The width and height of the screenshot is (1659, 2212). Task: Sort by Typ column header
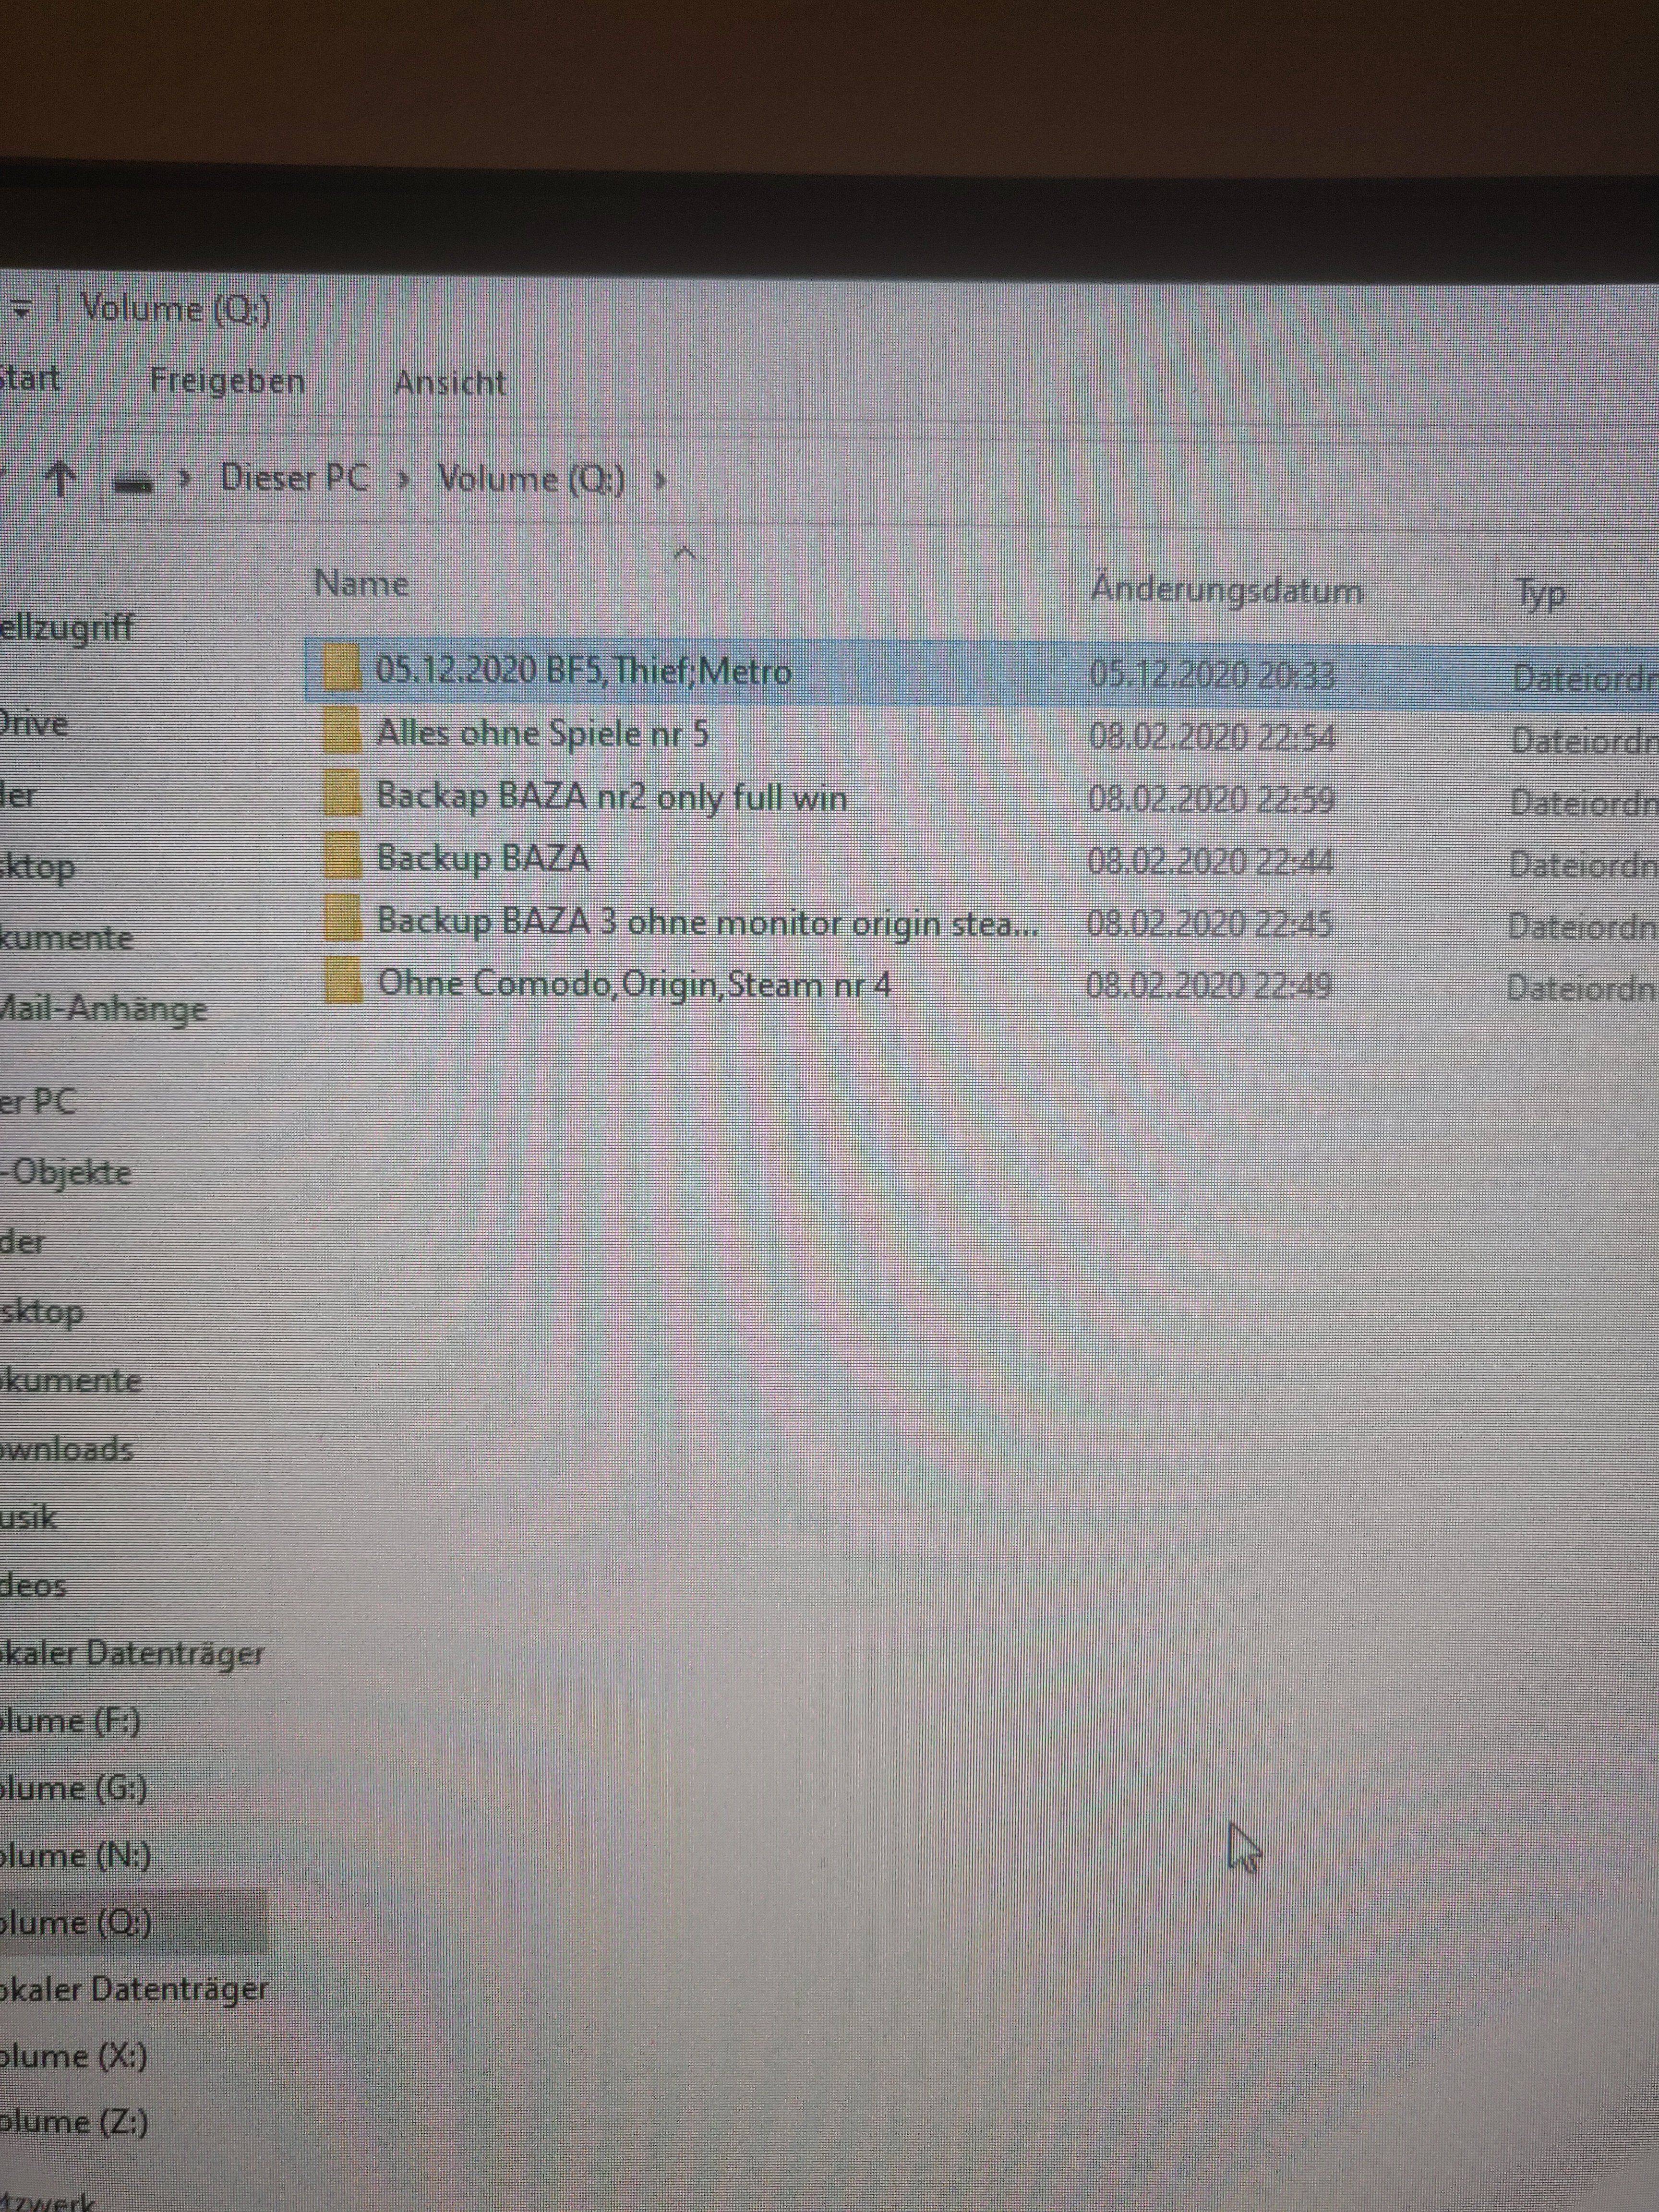click(x=1541, y=594)
